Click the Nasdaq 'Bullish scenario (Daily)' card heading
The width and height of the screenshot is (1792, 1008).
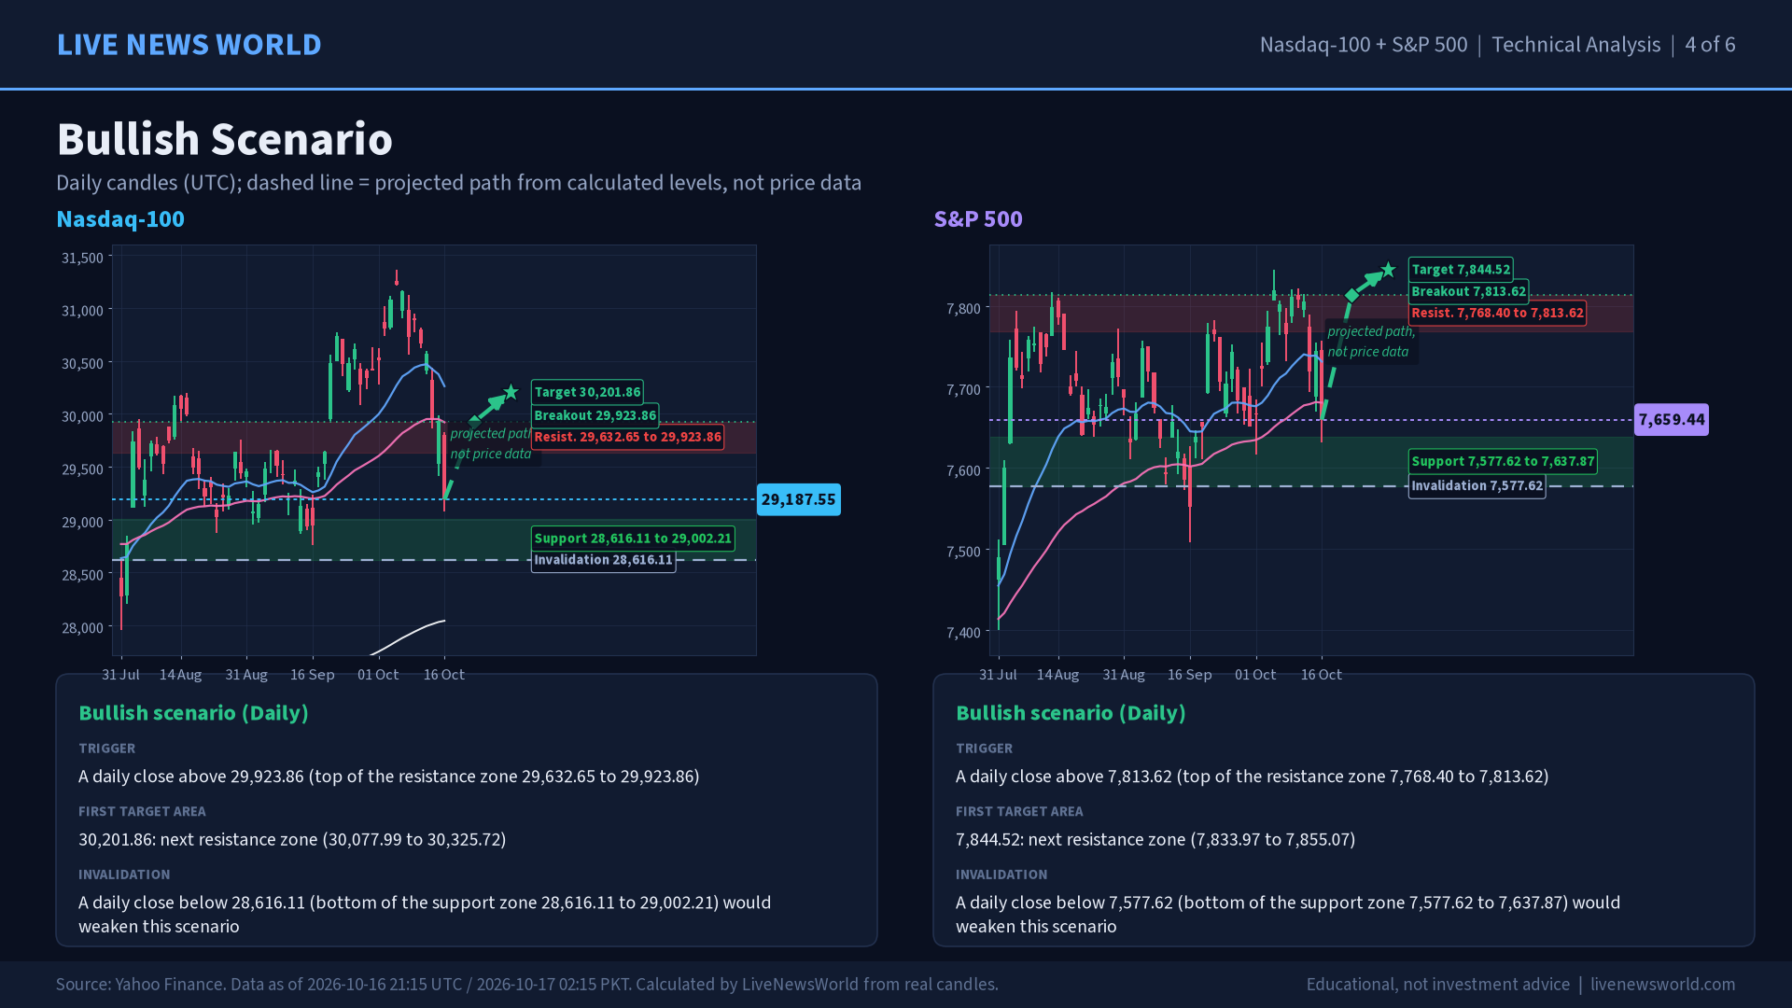point(193,713)
